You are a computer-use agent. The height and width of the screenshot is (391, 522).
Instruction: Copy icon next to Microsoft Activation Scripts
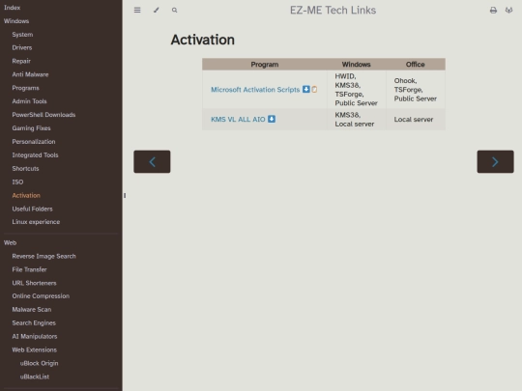click(x=314, y=89)
